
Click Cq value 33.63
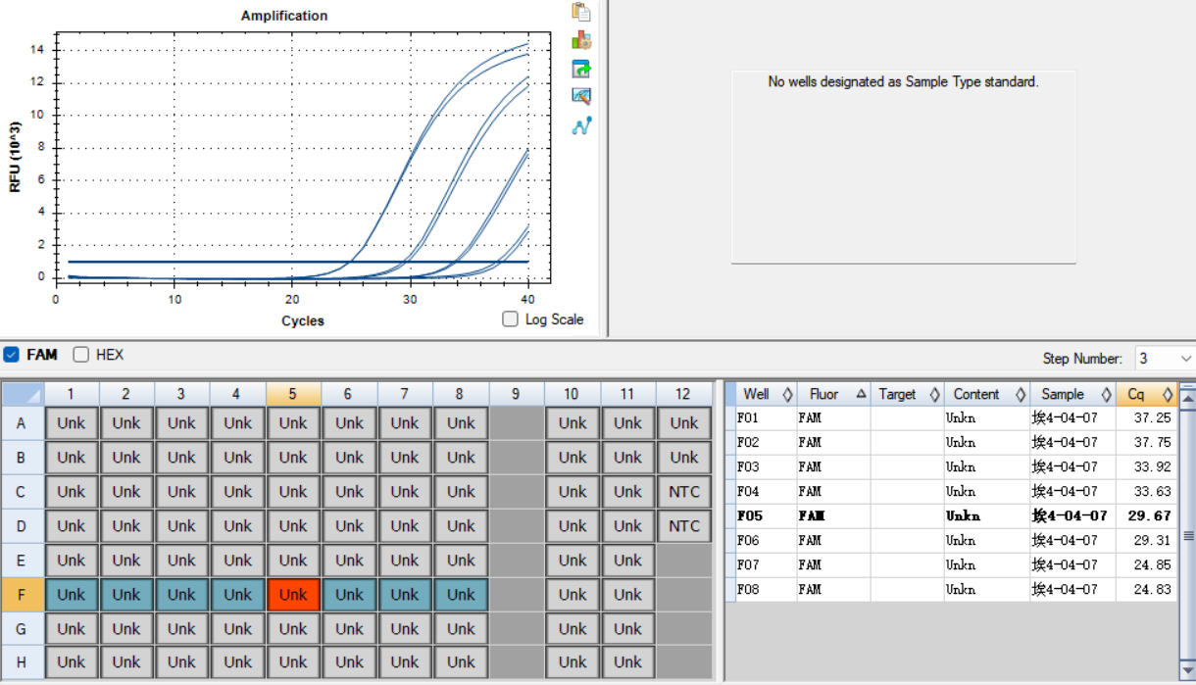1146,491
